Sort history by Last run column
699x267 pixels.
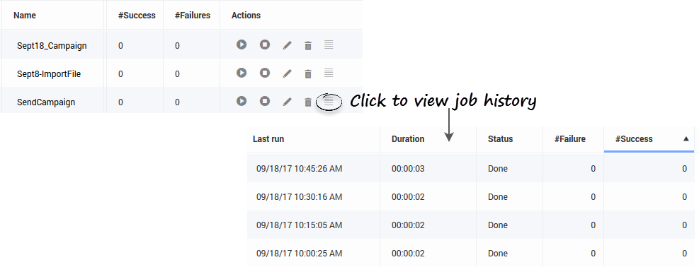click(268, 139)
